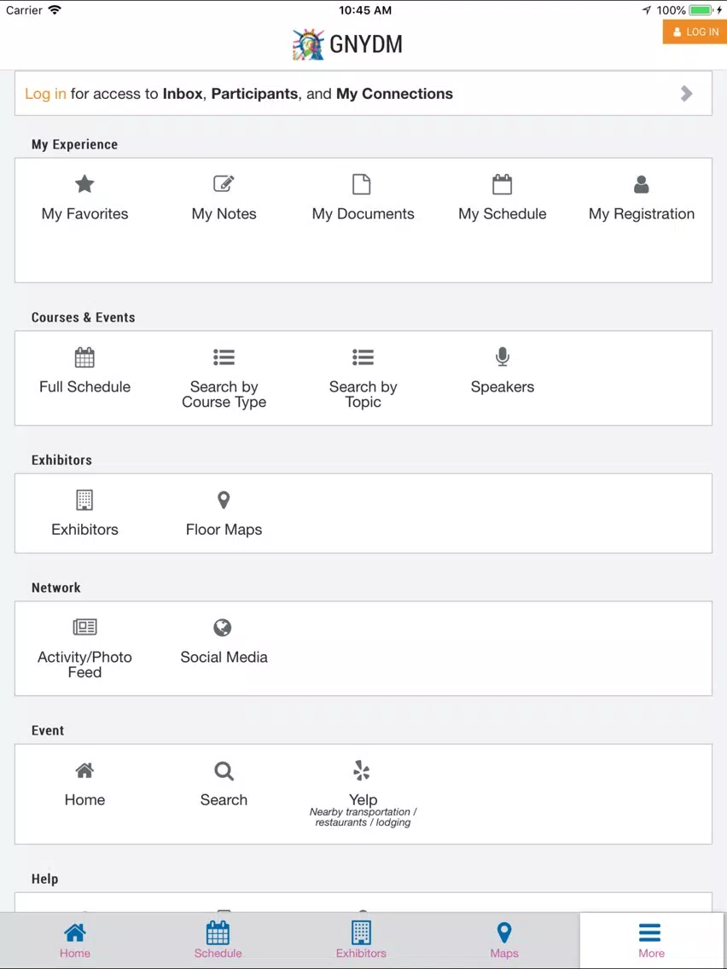Open Activity/Photo Feed icon
The width and height of the screenshot is (727, 969).
pos(84,628)
